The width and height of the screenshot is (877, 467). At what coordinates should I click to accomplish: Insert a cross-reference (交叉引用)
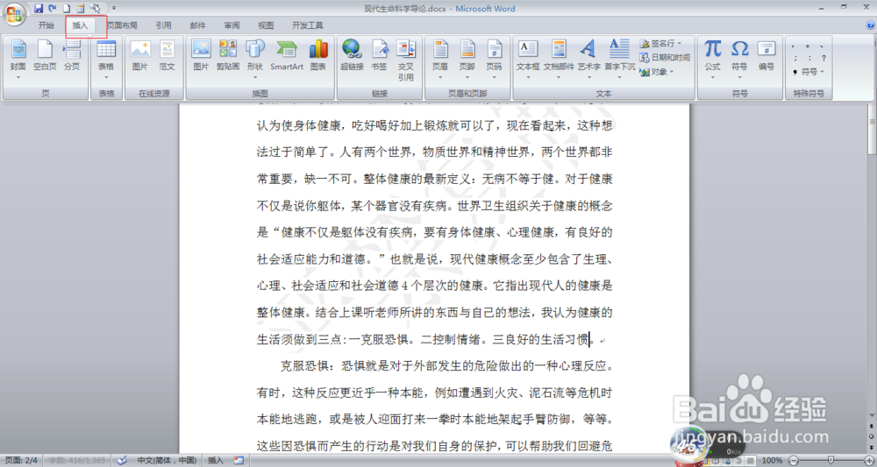click(406, 60)
